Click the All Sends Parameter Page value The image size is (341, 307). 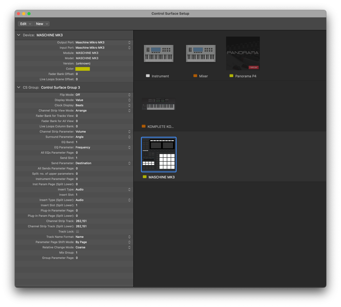[x=77, y=168]
